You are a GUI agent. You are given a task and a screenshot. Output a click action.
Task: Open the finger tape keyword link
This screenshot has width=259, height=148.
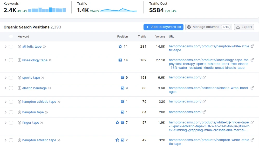tap(31, 123)
